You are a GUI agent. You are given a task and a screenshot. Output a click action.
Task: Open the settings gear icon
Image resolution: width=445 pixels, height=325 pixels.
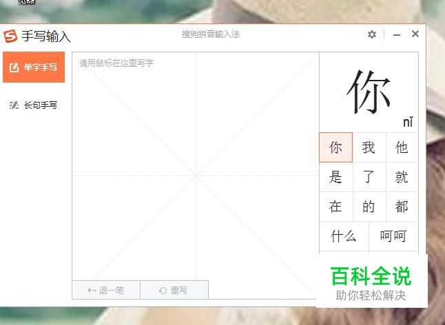coord(372,34)
